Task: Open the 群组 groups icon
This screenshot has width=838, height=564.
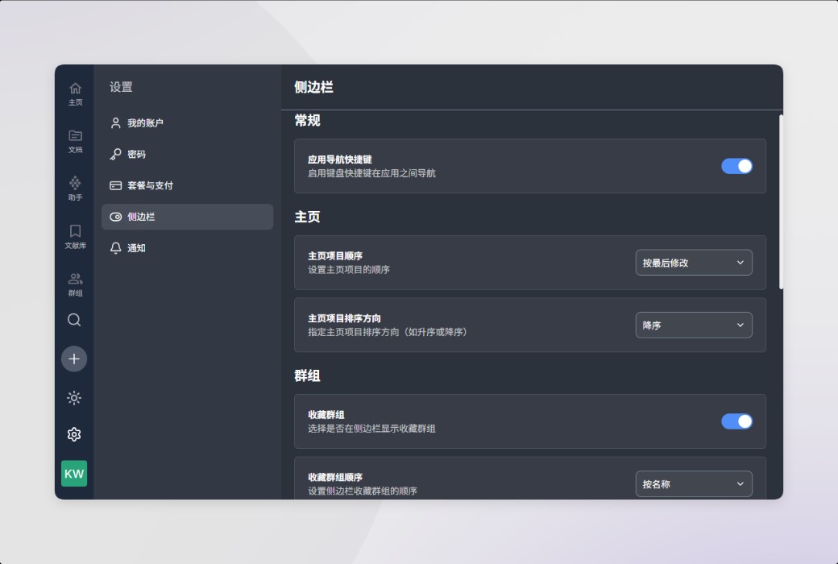Action: 75,284
